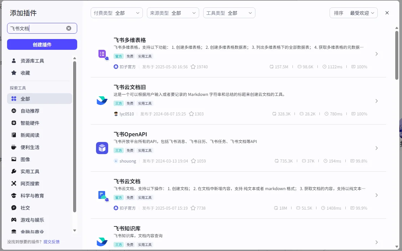Open the 来源类型 dropdown
Screen dimensions: 402x251
point(173,13)
